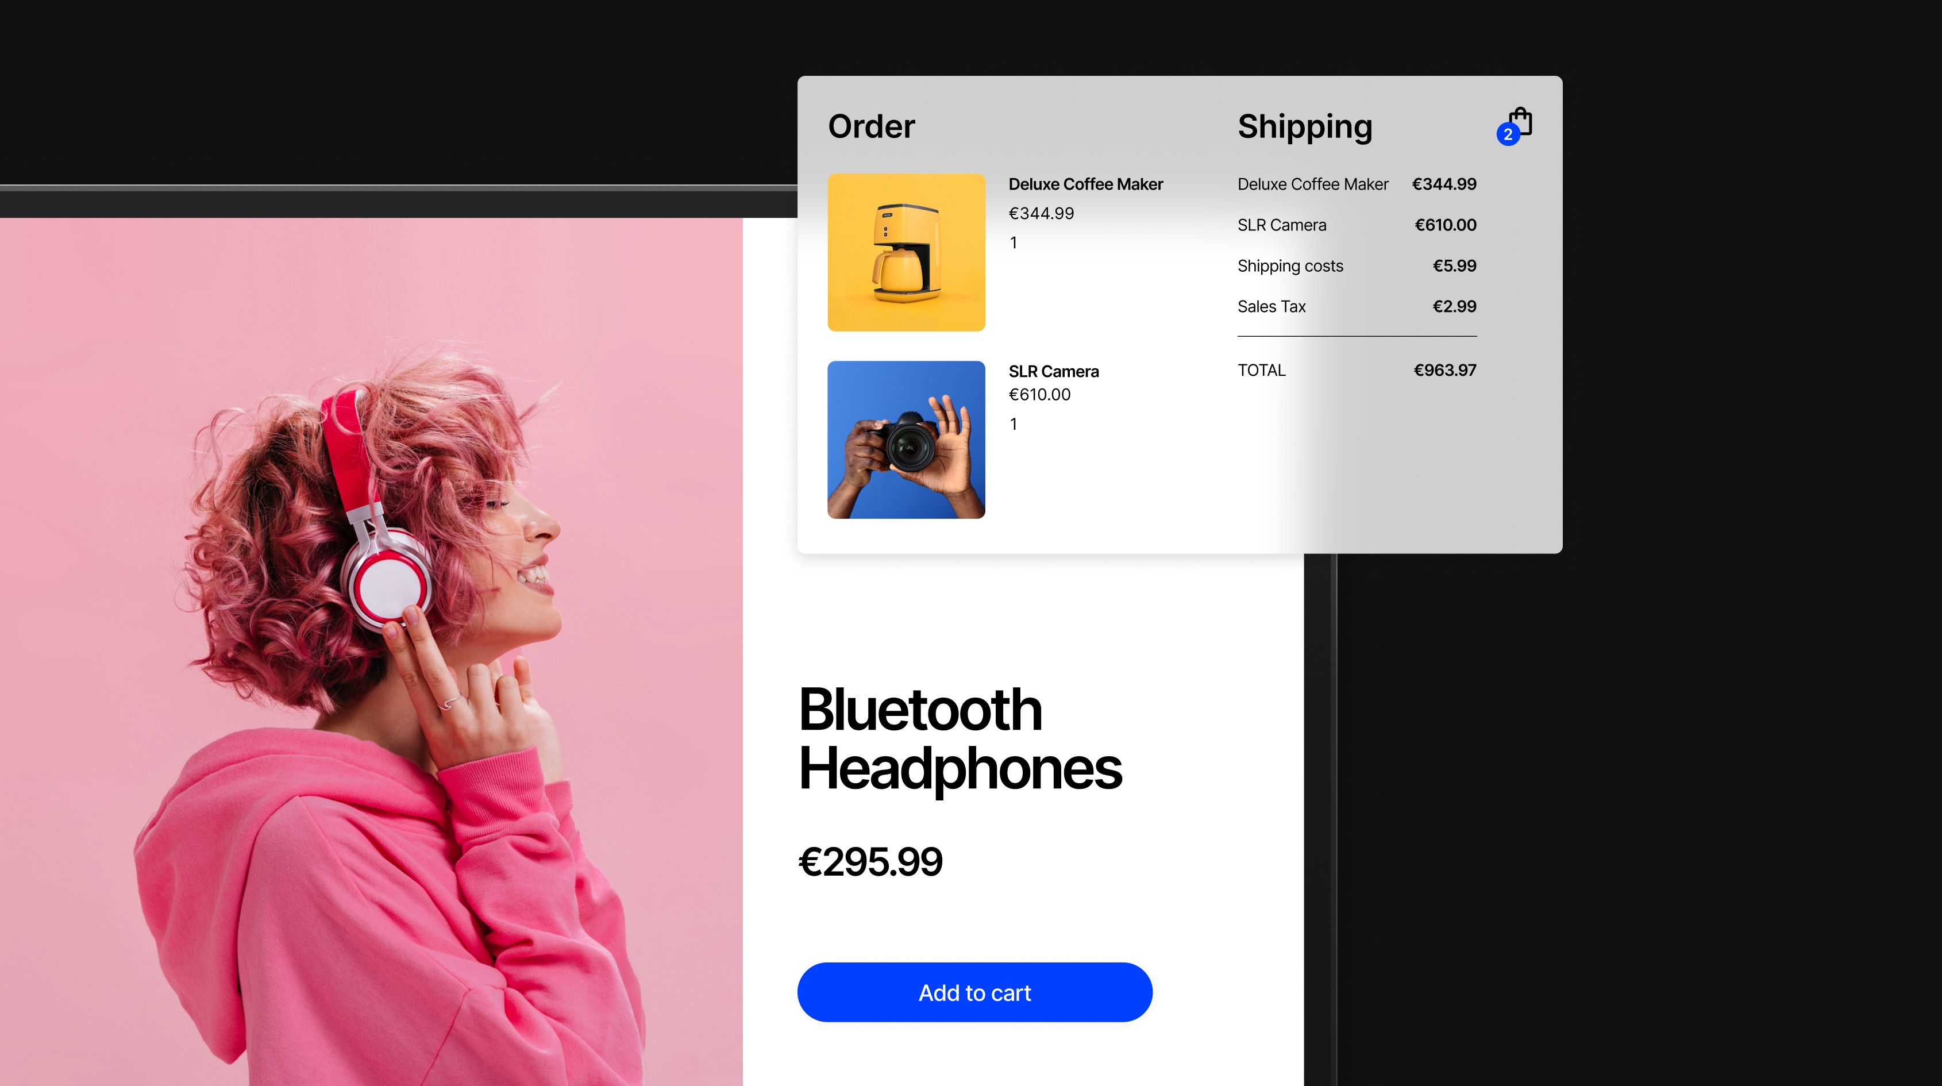Image resolution: width=1942 pixels, height=1086 pixels.
Task: Select the Shipping costs line item
Action: point(1357,265)
